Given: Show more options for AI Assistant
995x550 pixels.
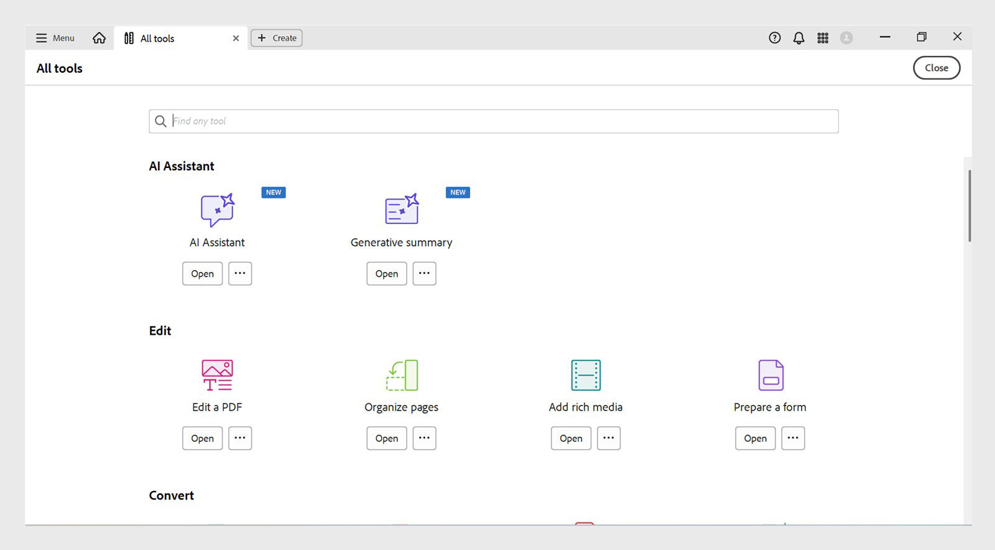Looking at the screenshot, I should tap(240, 274).
